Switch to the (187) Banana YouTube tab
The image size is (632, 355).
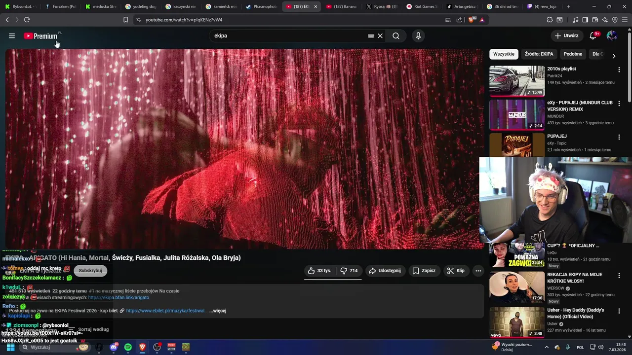pos(342,6)
